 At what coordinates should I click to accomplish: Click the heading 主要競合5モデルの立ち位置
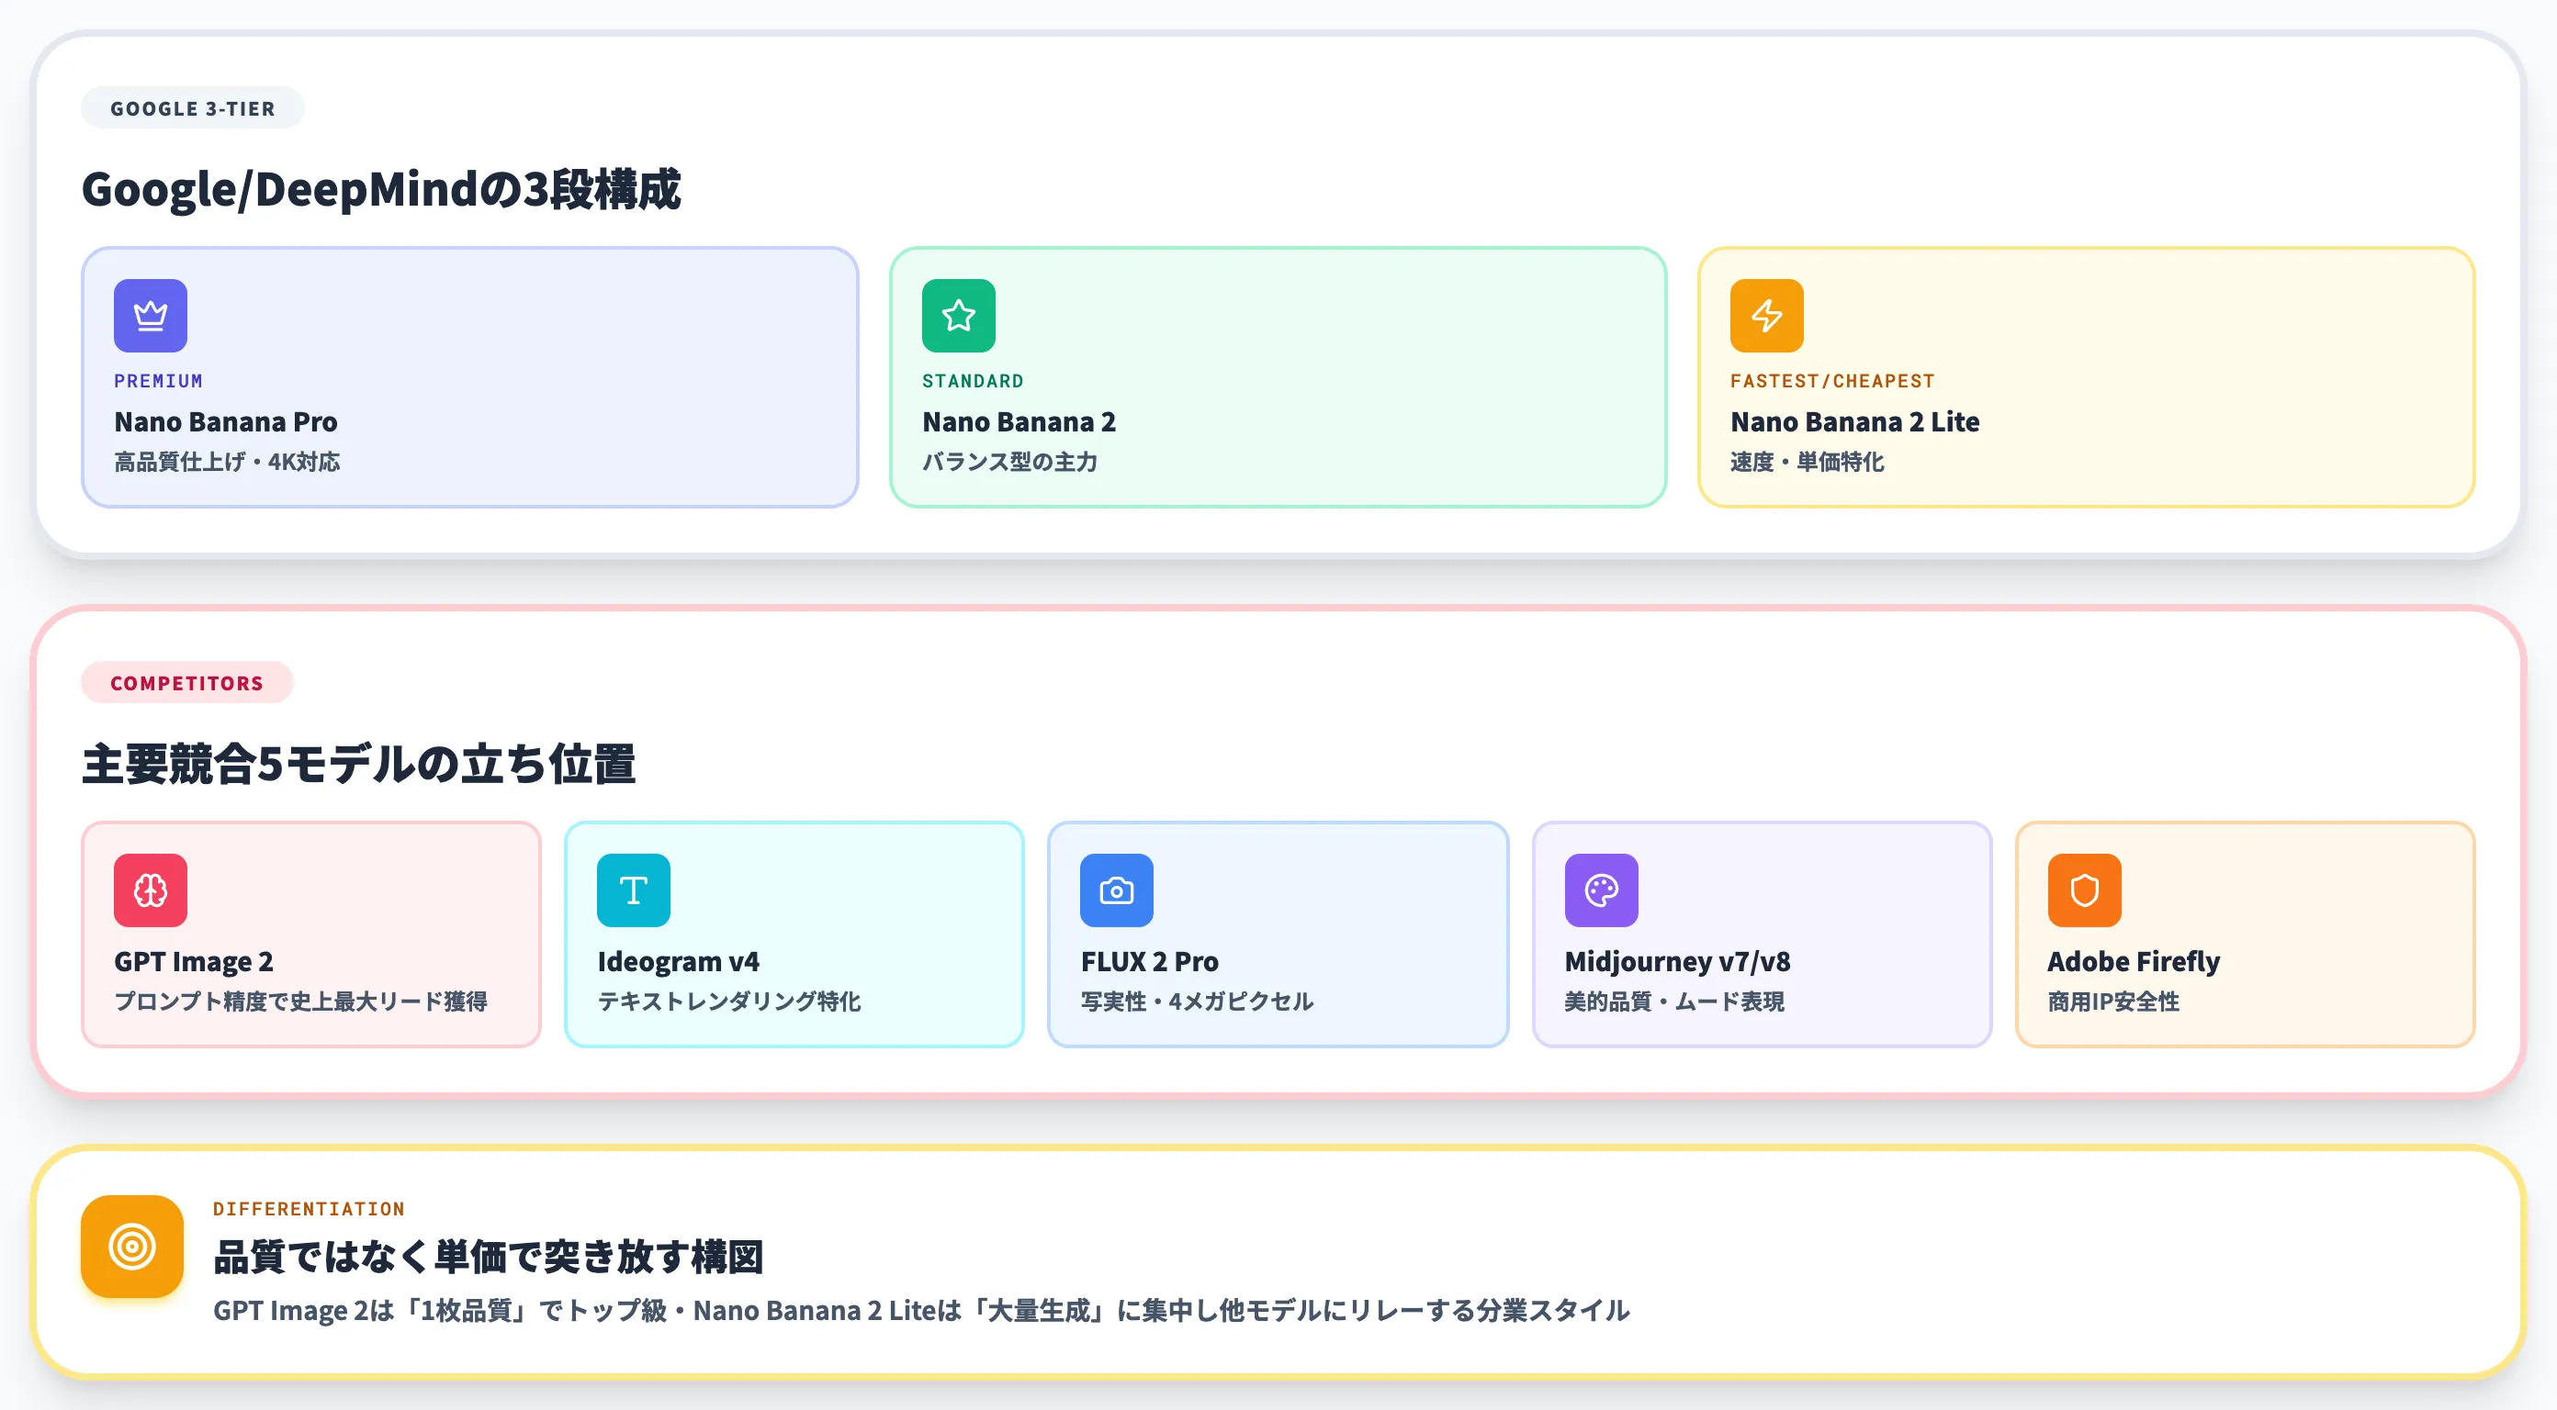coord(358,764)
